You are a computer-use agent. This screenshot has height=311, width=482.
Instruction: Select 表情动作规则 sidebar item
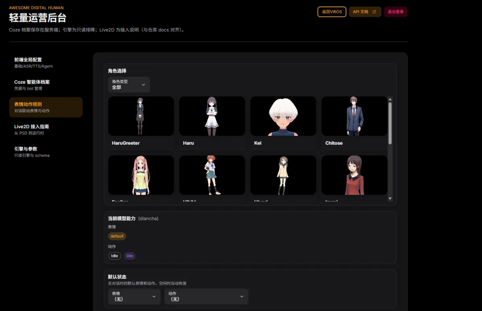click(x=46, y=107)
